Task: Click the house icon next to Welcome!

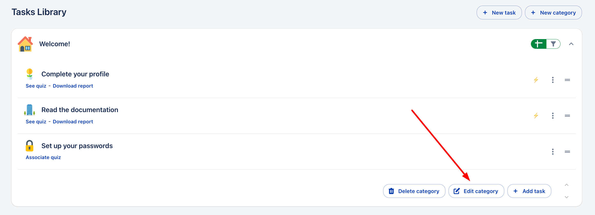Action: 25,44
